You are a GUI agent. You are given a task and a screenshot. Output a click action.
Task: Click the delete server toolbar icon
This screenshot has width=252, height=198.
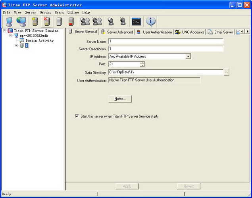point(46,21)
